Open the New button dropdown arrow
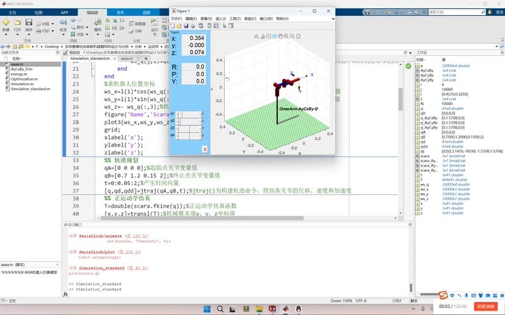Viewport: 505px width, 315px height. coord(6,35)
